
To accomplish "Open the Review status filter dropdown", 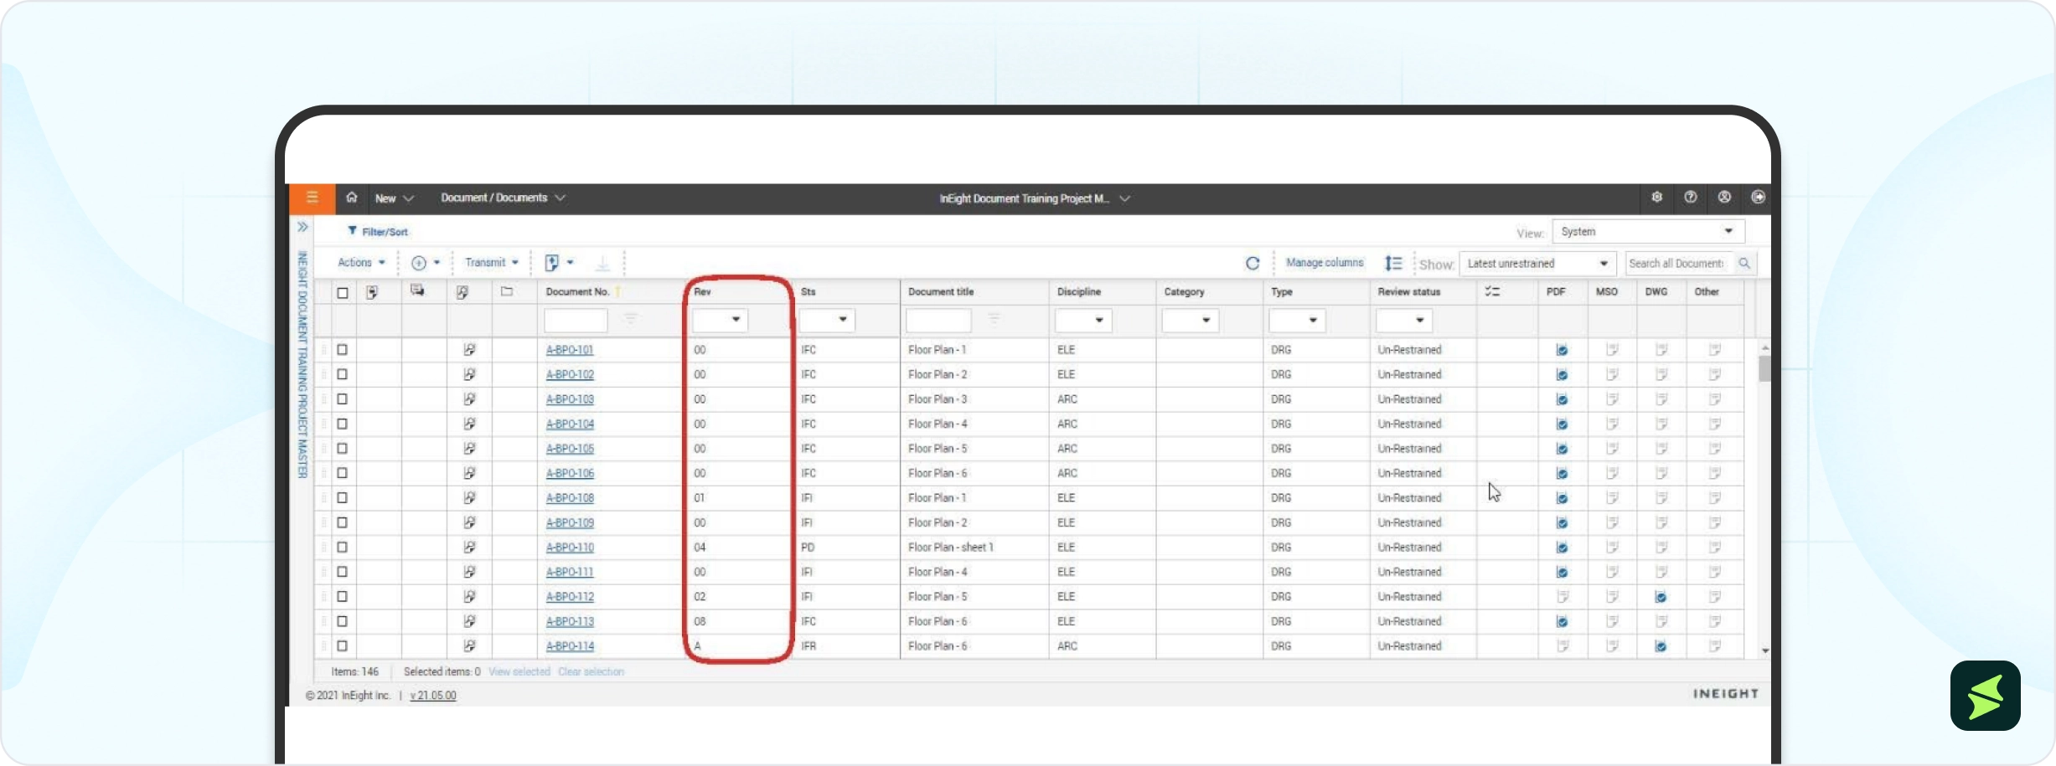I will (x=1404, y=320).
